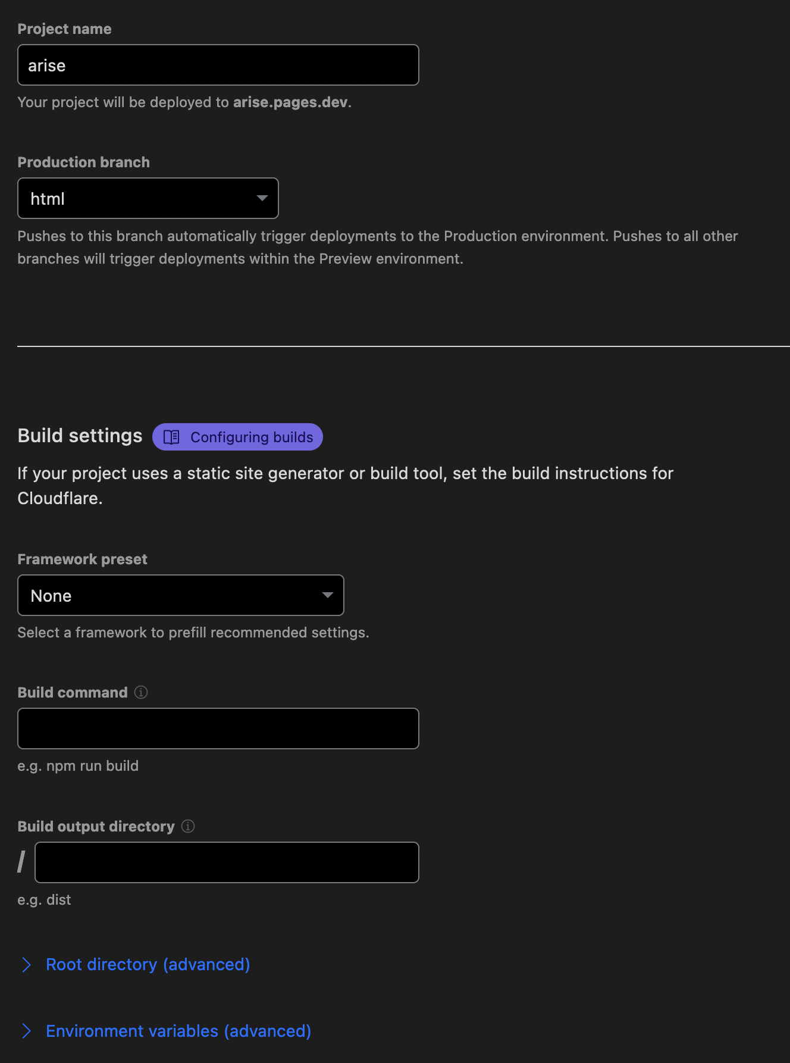Click info icon next to Build command
The height and width of the screenshot is (1063, 790).
[x=141, y=692]
